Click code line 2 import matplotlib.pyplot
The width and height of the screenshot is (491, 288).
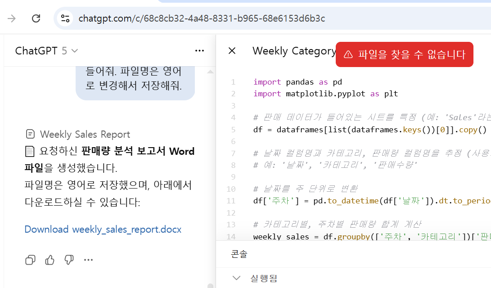[x=326, y=94]
